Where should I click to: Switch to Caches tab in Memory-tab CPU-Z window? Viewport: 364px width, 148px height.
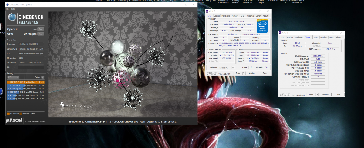pyautogui.click(x=289, y=37)
